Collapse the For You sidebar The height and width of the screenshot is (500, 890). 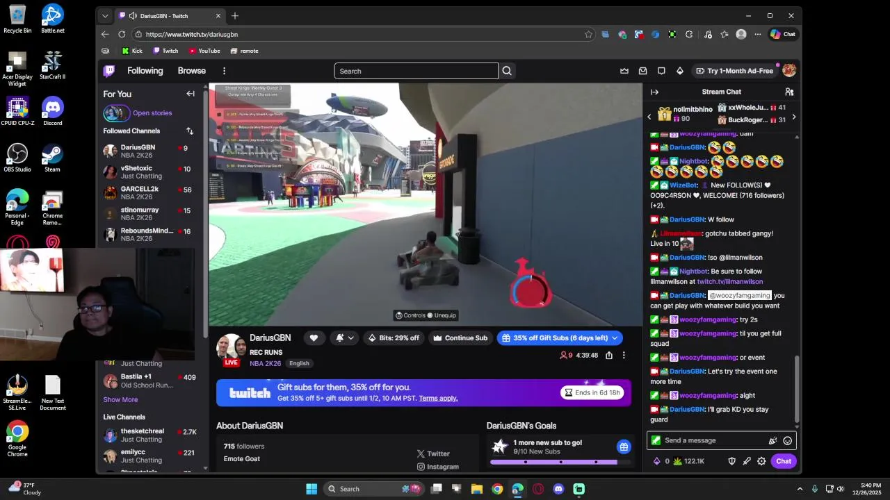tap(191, 94)
